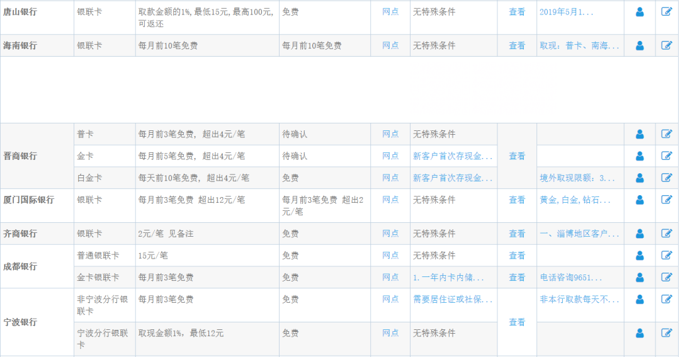Viewport: 680px width, 357px height.
Task: Click 网点 link in 白金卡 row
Action: (x=390, y=178)
